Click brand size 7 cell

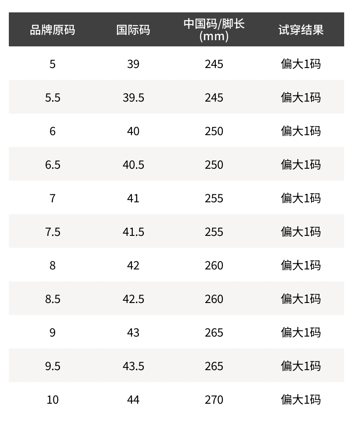click(x=53, y=198)
